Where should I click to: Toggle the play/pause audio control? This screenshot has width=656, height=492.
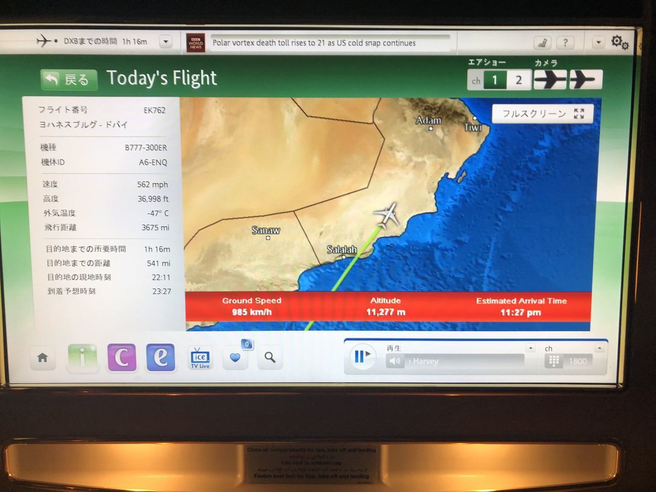pyautogui.click(x=362, y=357)
